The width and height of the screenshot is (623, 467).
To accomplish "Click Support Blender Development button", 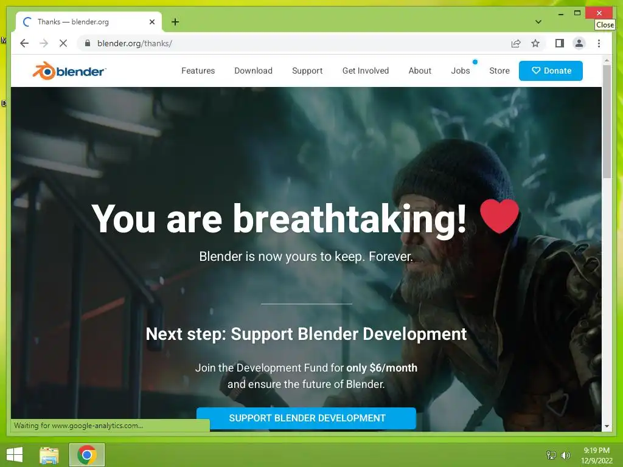I will tap(306, 418).
